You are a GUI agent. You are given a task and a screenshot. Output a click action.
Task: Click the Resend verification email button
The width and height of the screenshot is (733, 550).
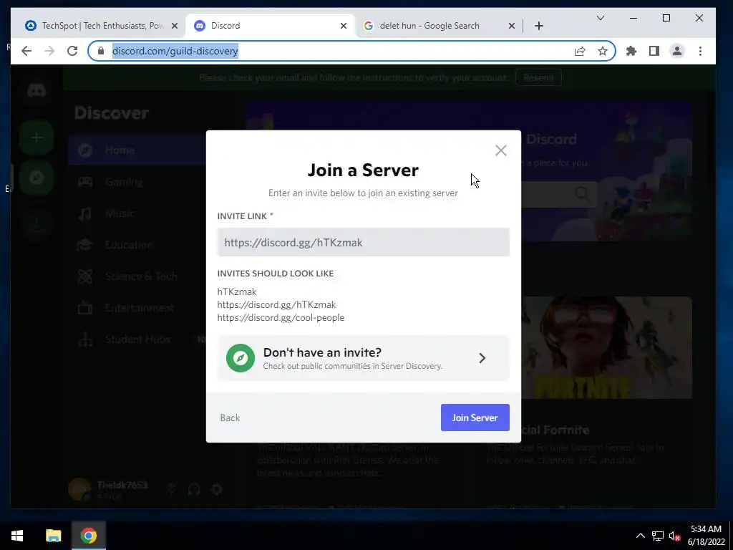tap(538, 77)
